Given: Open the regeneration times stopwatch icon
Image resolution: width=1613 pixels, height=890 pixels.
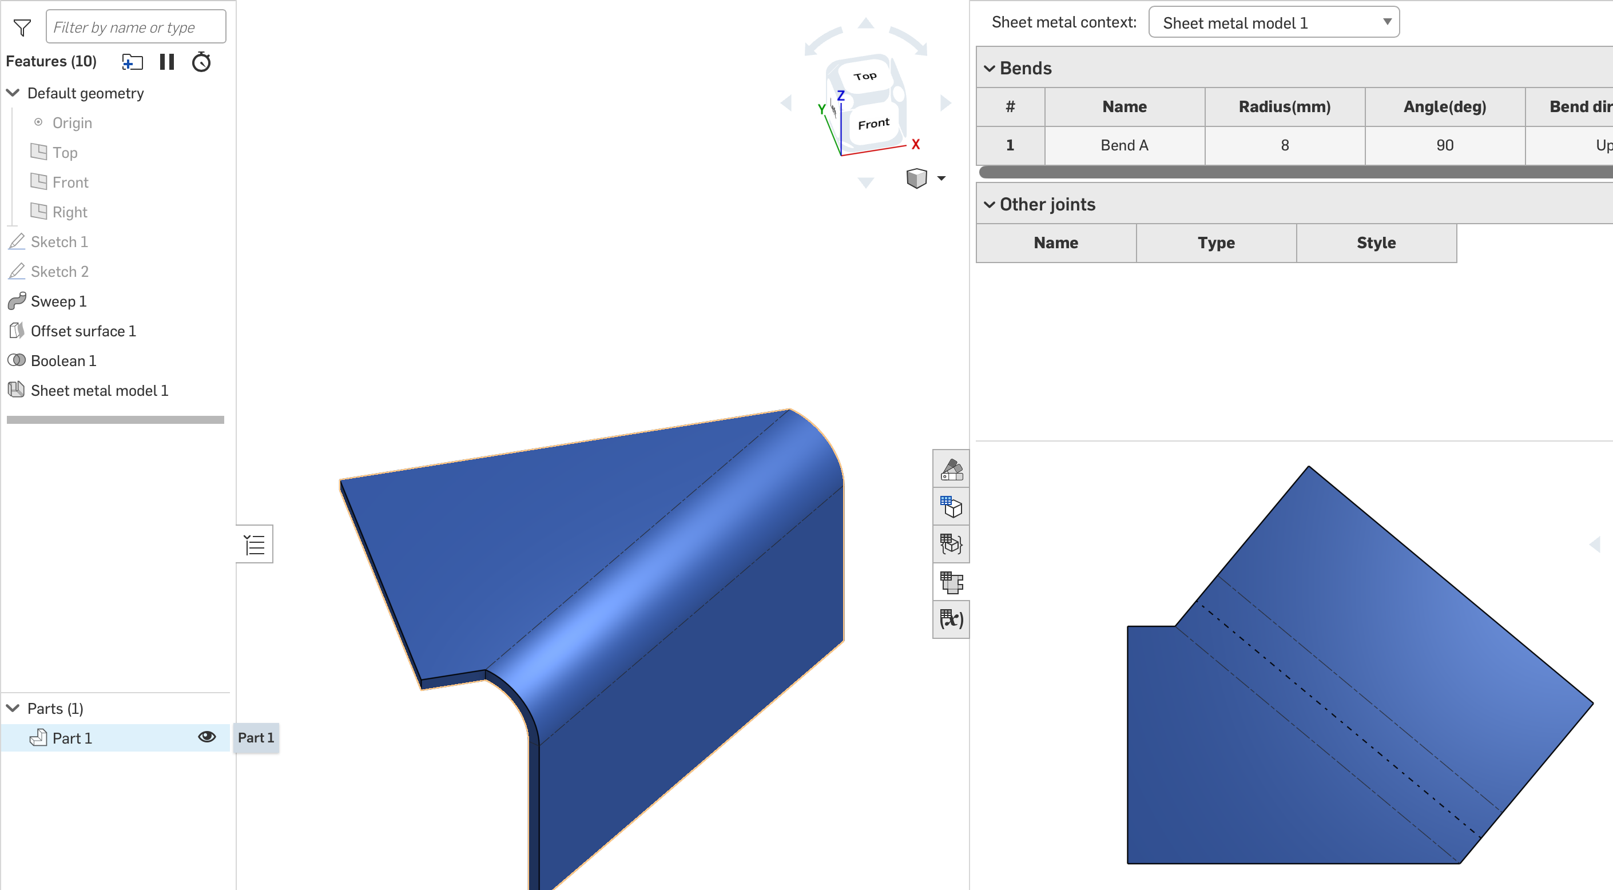Looking at the screenshot, I should click(201, 62).
